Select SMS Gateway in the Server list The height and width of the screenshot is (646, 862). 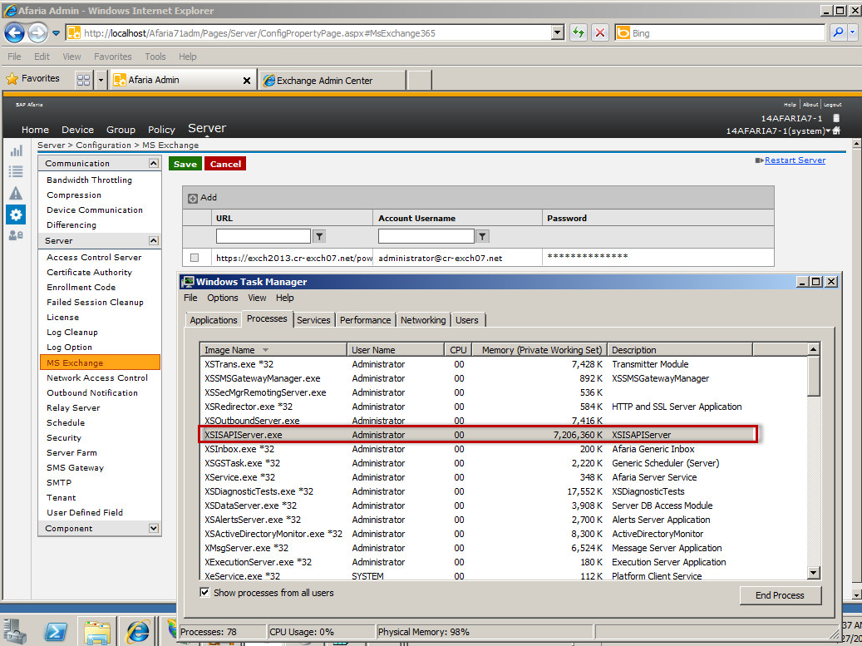coord(76,467)
